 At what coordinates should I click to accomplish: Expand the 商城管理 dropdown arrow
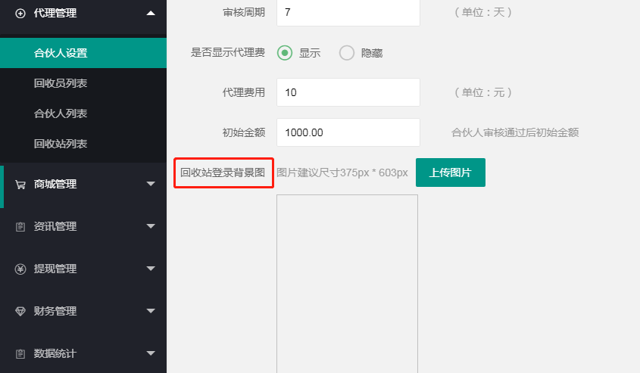(151, 184)
